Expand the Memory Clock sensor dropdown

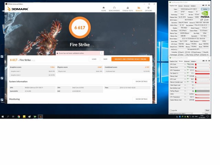[x=185, y=67]
